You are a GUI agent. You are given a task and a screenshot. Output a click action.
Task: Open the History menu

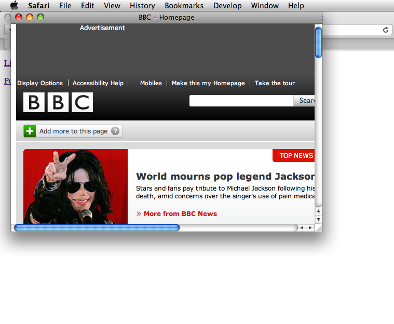[x=142, y=6]
